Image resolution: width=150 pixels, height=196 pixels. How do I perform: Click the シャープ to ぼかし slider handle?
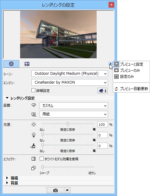tap(43, 167)
